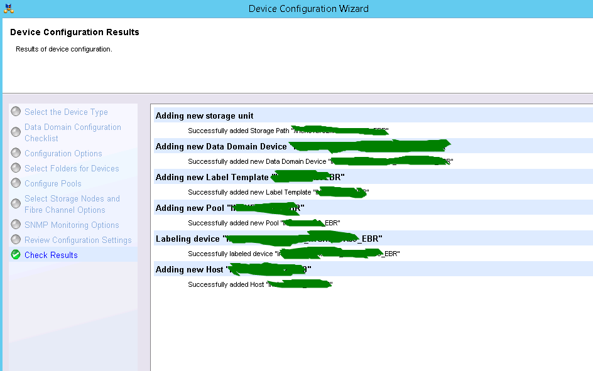Click the Adding new Pool heading
The image size is (593, 371).
[230, 208]
